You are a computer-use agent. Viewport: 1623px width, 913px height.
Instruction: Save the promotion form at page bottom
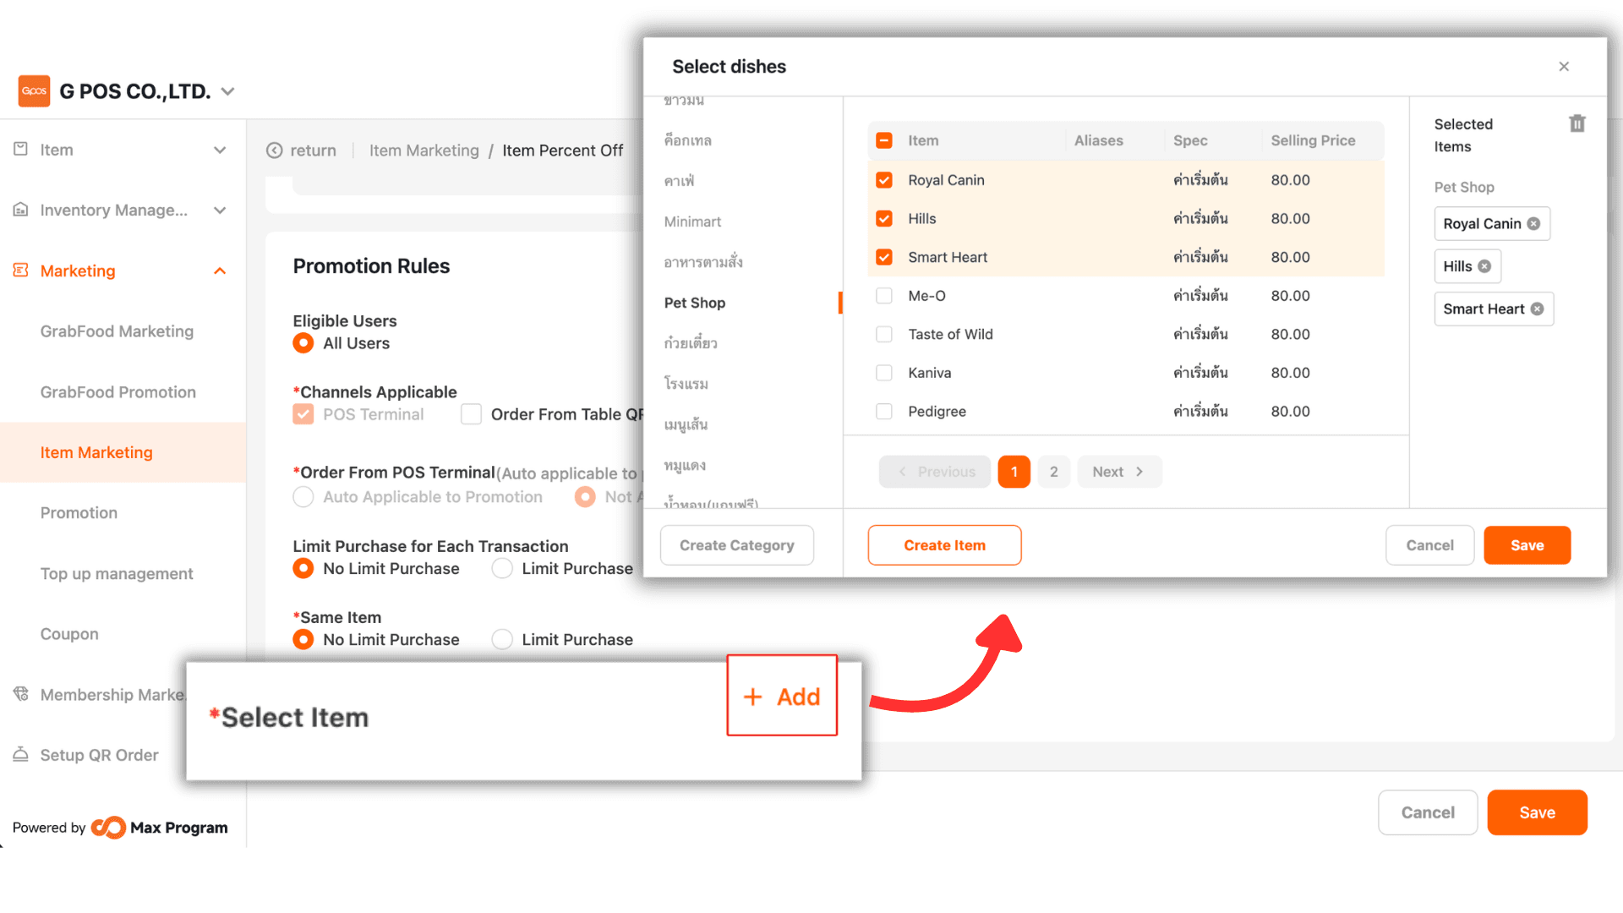point(1537,812)
